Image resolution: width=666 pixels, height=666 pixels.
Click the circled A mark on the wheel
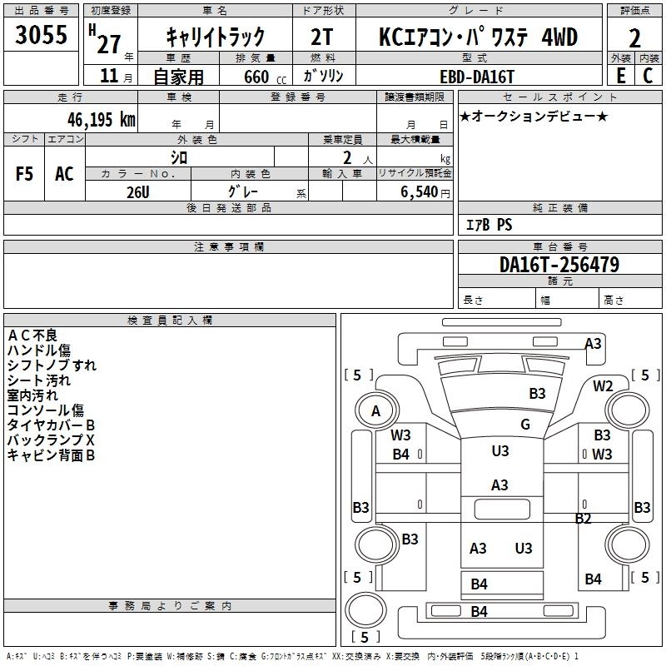point(376,410)
